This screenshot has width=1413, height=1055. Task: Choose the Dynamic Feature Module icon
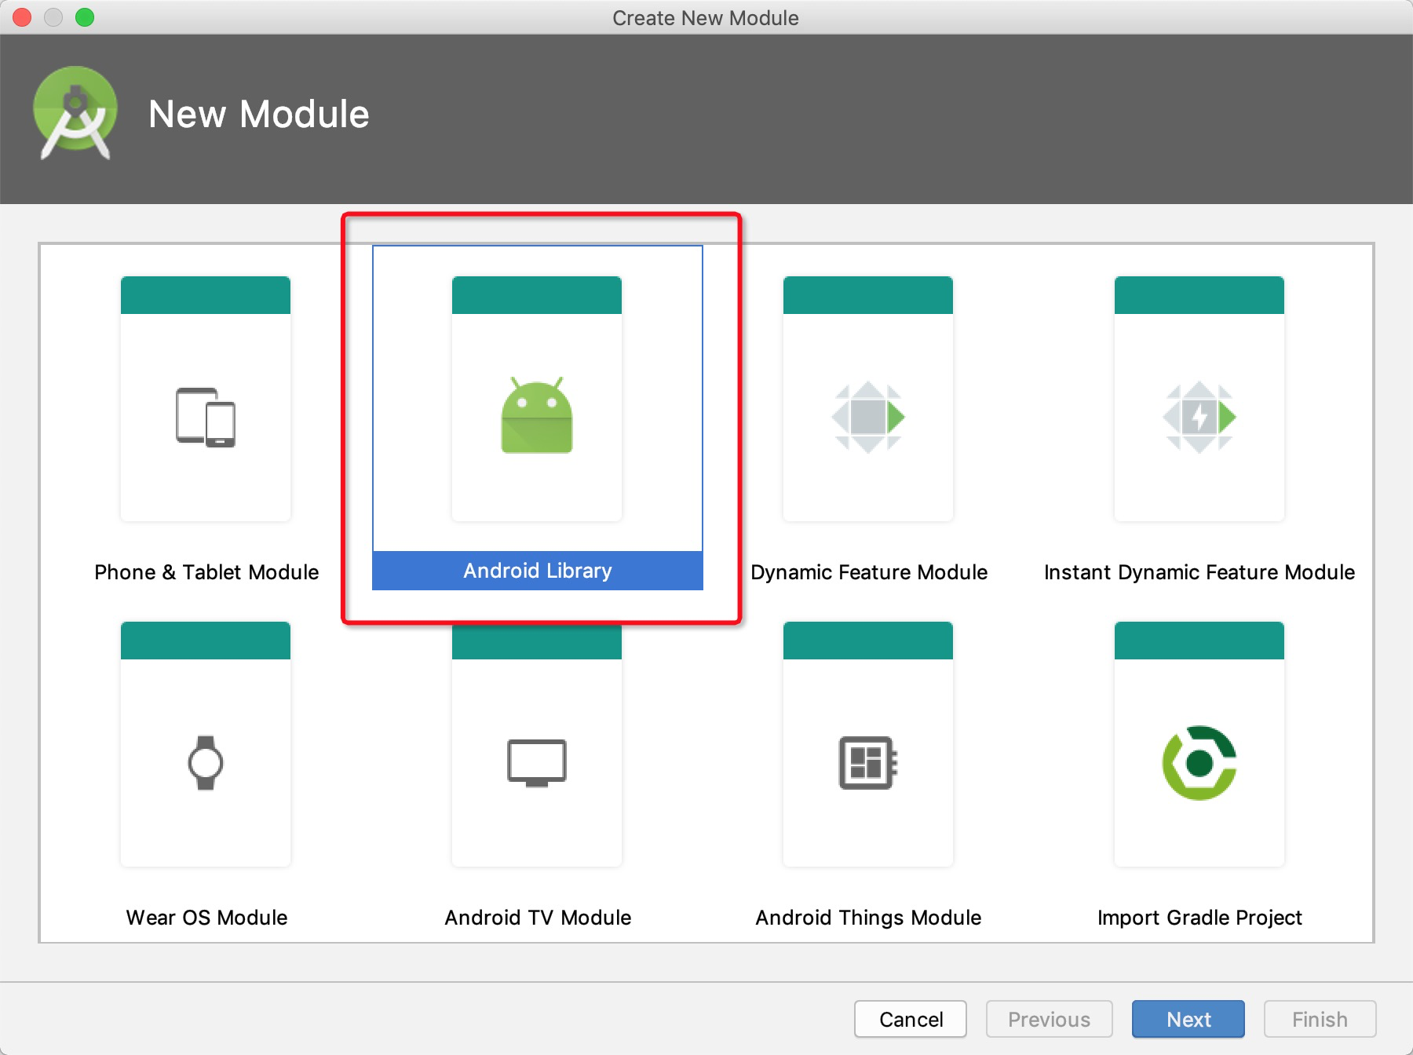(x=868, y=417)
